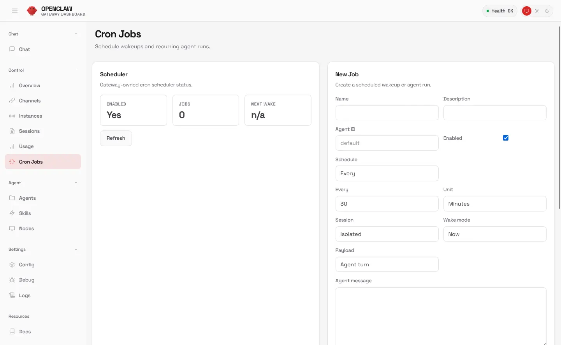Uncheck the Enabled checkbox

click(x=506, y=138)
